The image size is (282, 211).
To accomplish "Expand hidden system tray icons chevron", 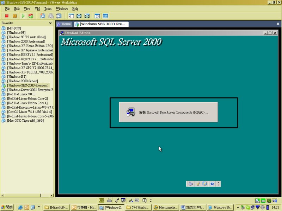I will (x=238, y=207).
